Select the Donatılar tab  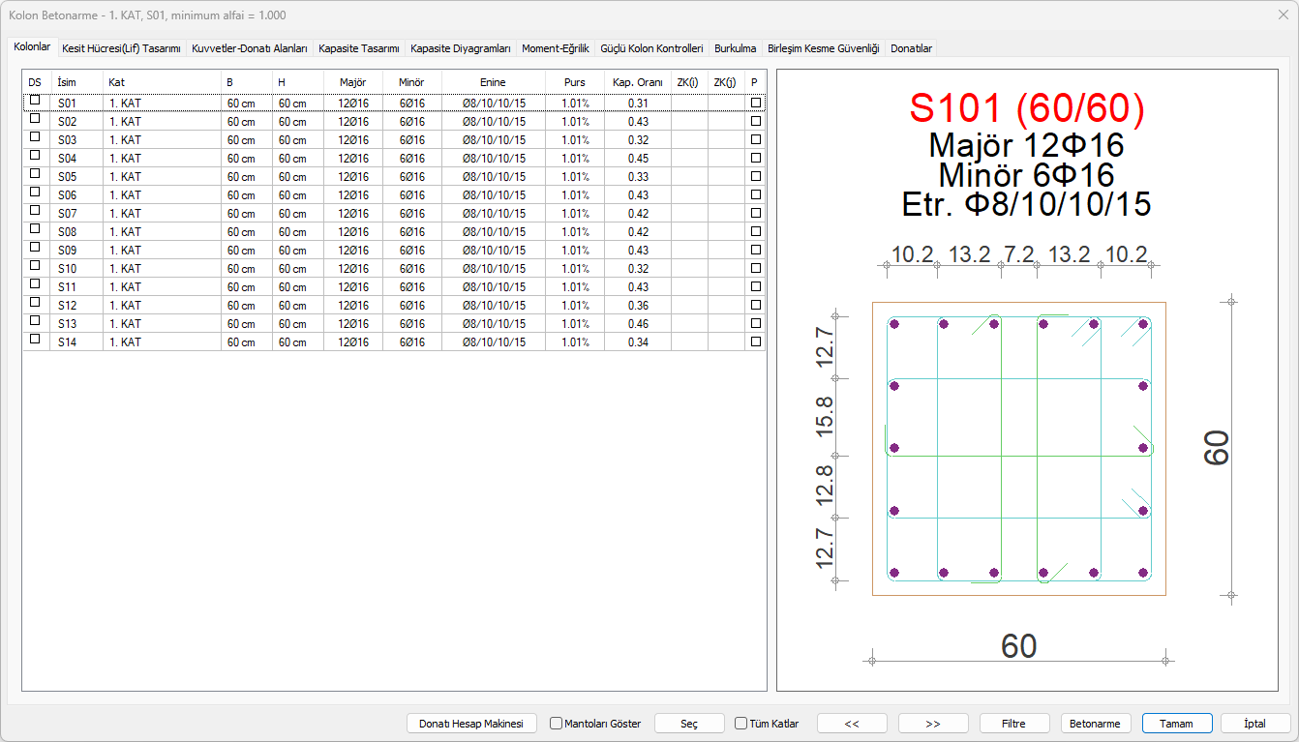coord(911,47)
